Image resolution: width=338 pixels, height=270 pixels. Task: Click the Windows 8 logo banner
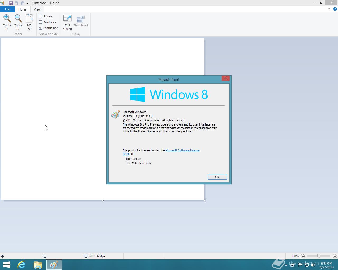pos(169,94)
